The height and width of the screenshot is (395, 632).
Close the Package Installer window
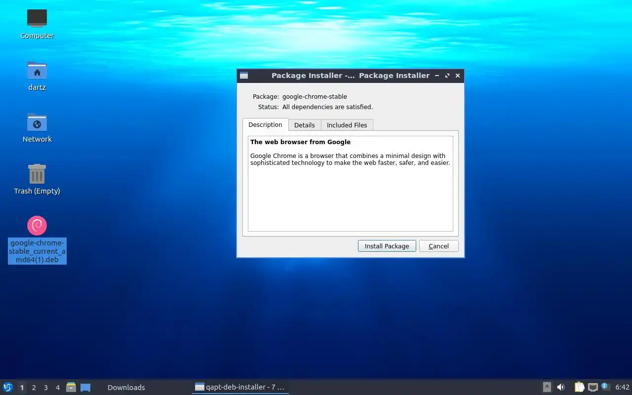(x=458, y=76)
